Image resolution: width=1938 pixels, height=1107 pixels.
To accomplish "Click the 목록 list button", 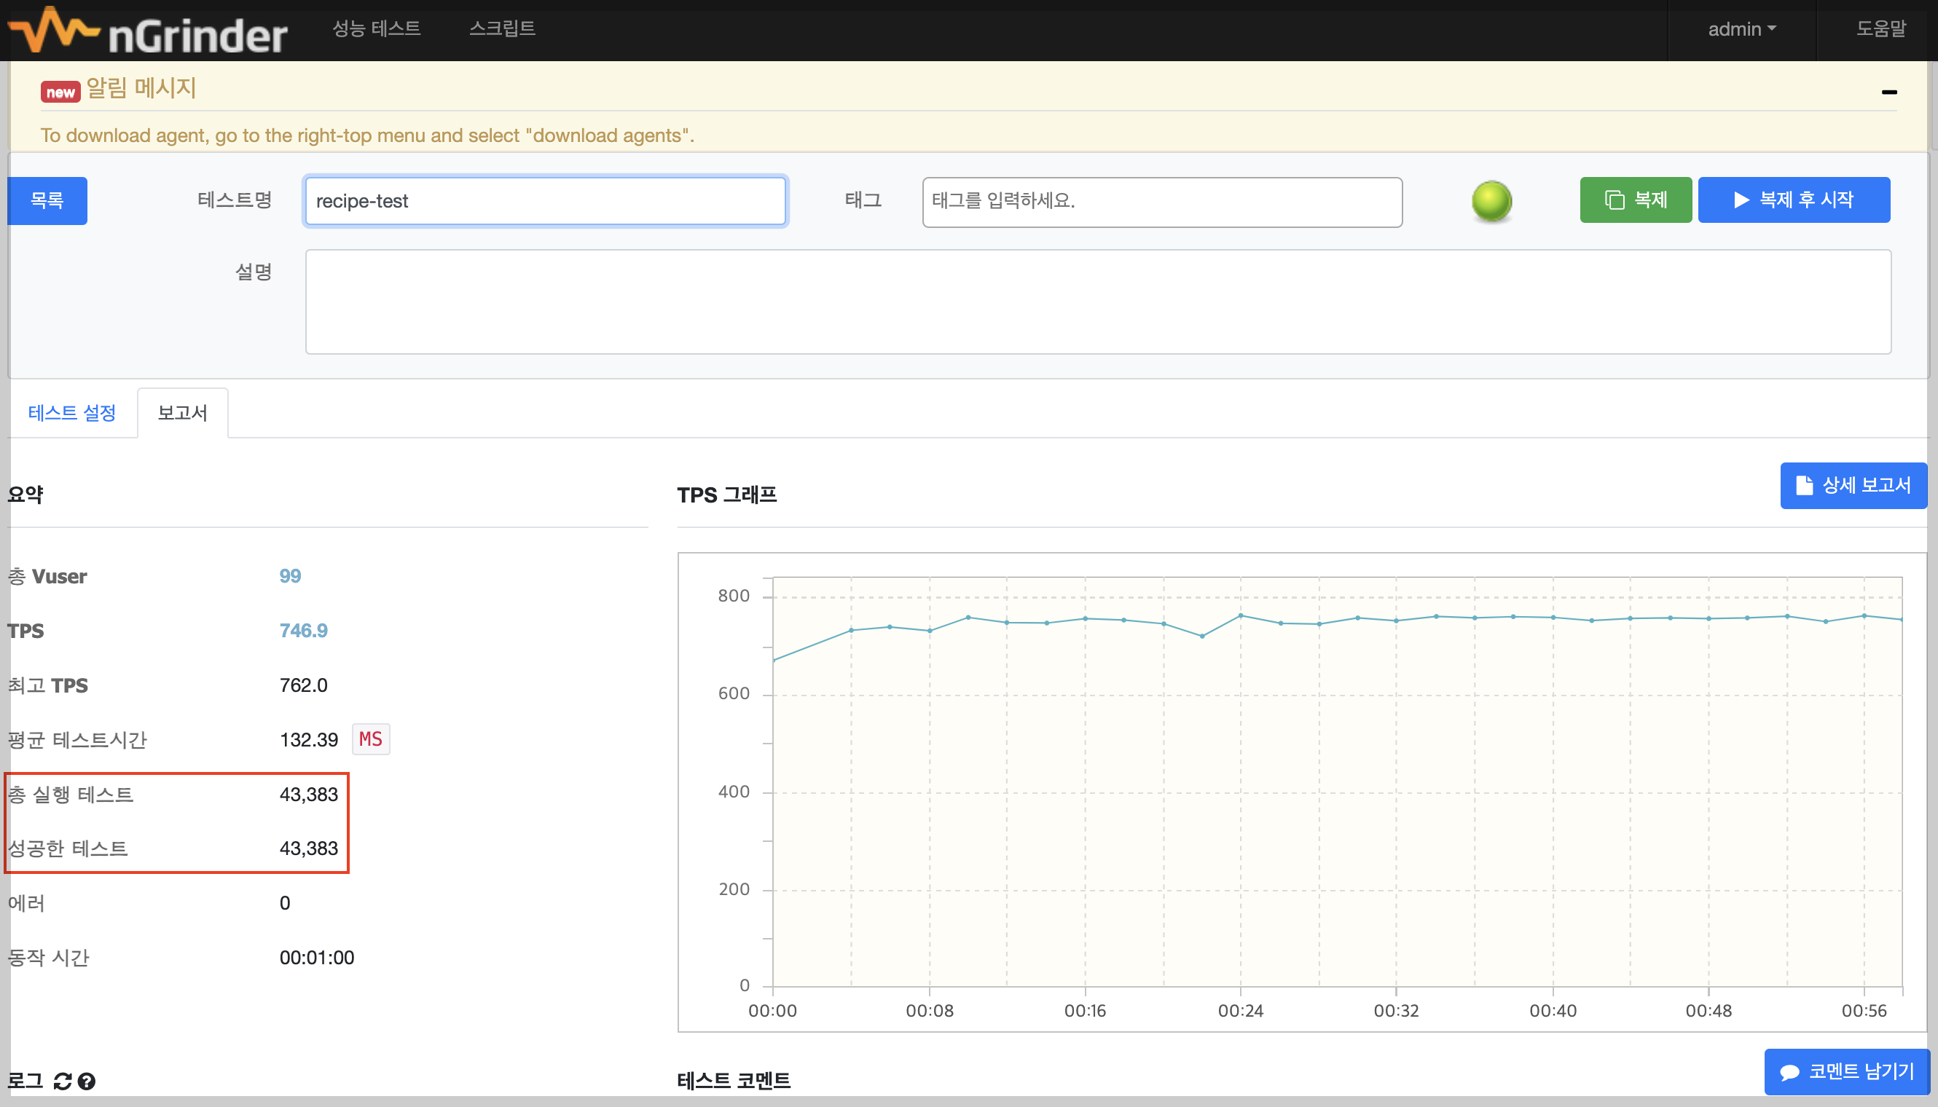I will pyautogui.click(x=47, y=201).
